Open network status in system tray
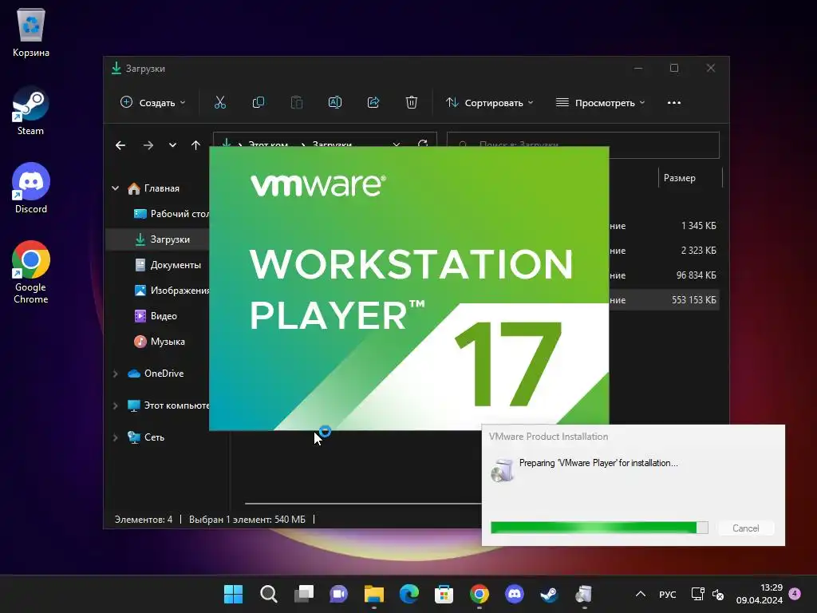Image resolution: width=817 pixels, height=613 pixels. 697,594
